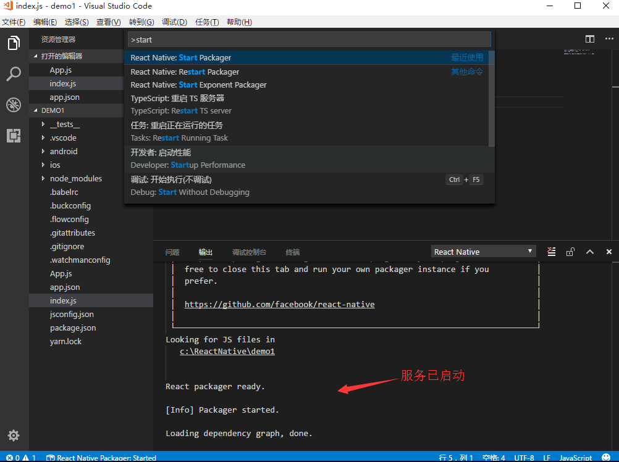Open the github.com/facebook/react-native link

pyautogui.click(x=279, y=304)
